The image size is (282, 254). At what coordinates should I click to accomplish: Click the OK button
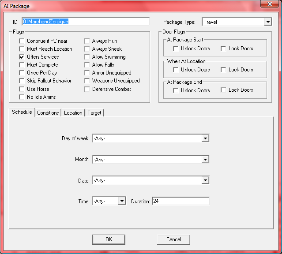click(109, 239)
